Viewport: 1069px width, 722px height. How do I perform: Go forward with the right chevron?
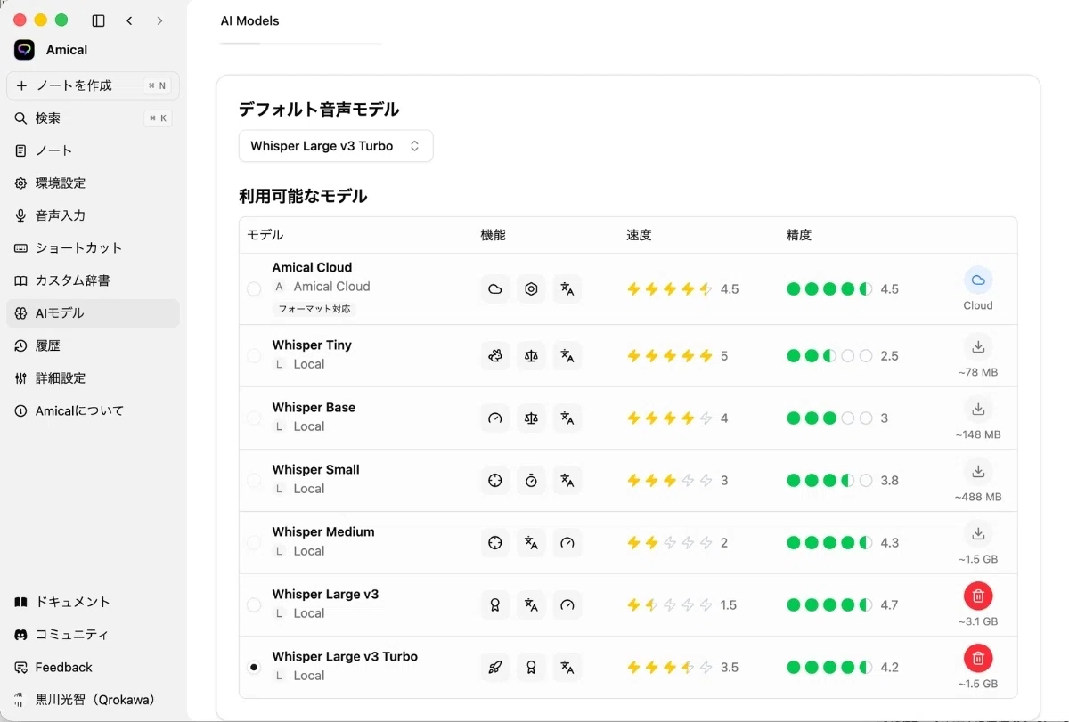coord(159,20)
